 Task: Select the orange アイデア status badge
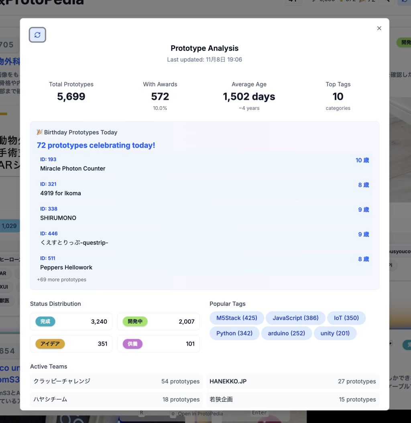[x=50, y=344]
